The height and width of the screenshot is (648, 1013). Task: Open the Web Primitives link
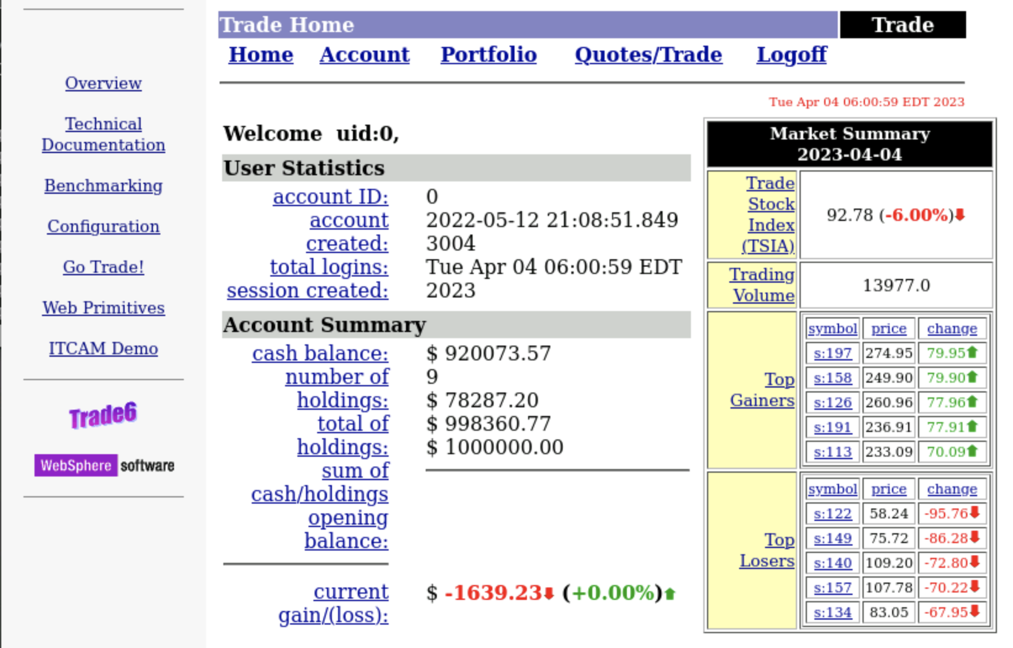coord(104,308)
